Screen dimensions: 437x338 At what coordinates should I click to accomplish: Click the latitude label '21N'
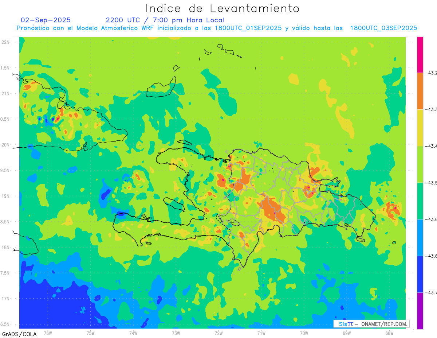[5, 93]
